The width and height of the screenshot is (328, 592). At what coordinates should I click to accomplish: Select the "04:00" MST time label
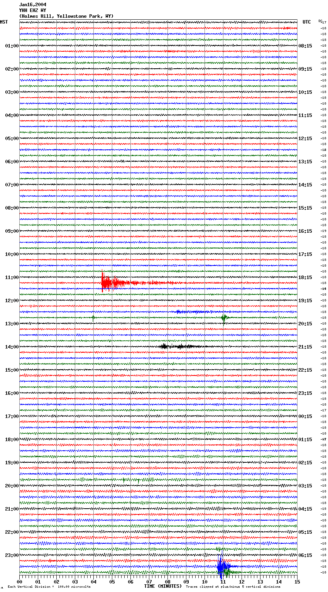tap(12, 115)
